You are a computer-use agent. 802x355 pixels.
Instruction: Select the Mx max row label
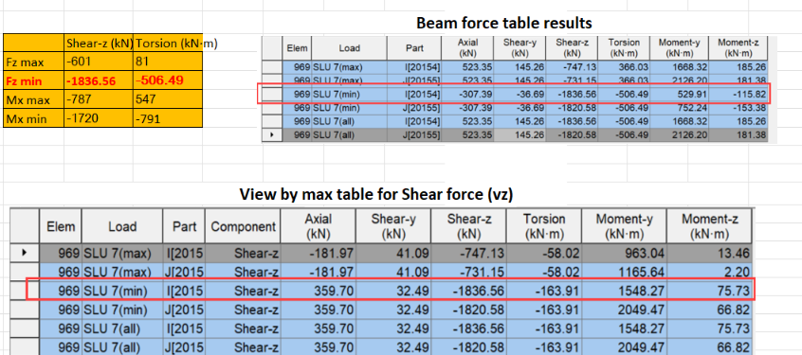click(34, 99)
